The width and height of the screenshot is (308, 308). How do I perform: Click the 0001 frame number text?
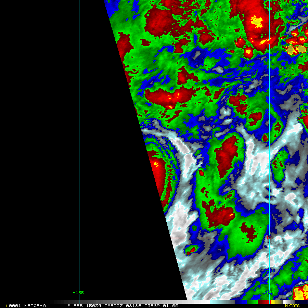click(x=14, y=306)
